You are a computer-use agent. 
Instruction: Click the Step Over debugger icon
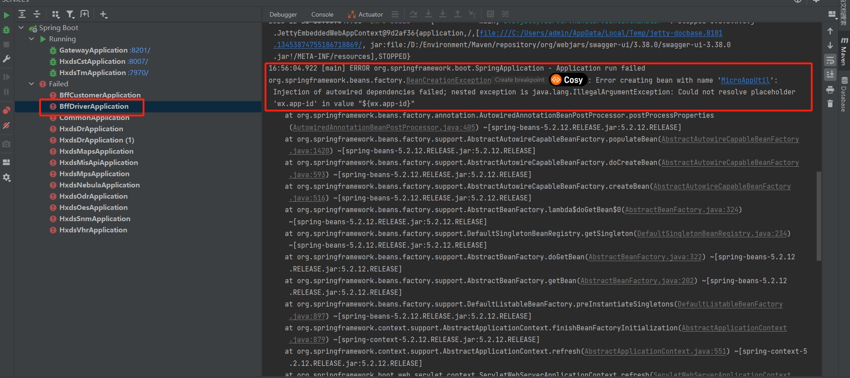point(414,14)
